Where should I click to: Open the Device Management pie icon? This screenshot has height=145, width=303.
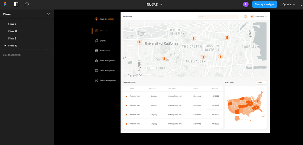[x=97, y=80]
